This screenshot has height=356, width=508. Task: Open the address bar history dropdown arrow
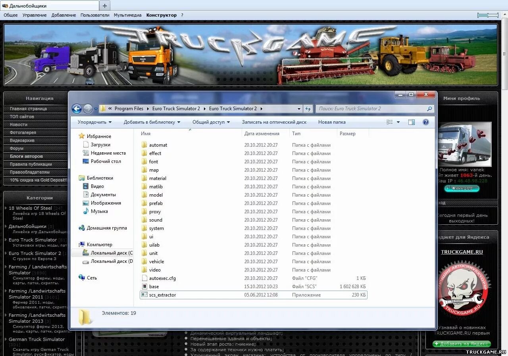tap(299, 109)
